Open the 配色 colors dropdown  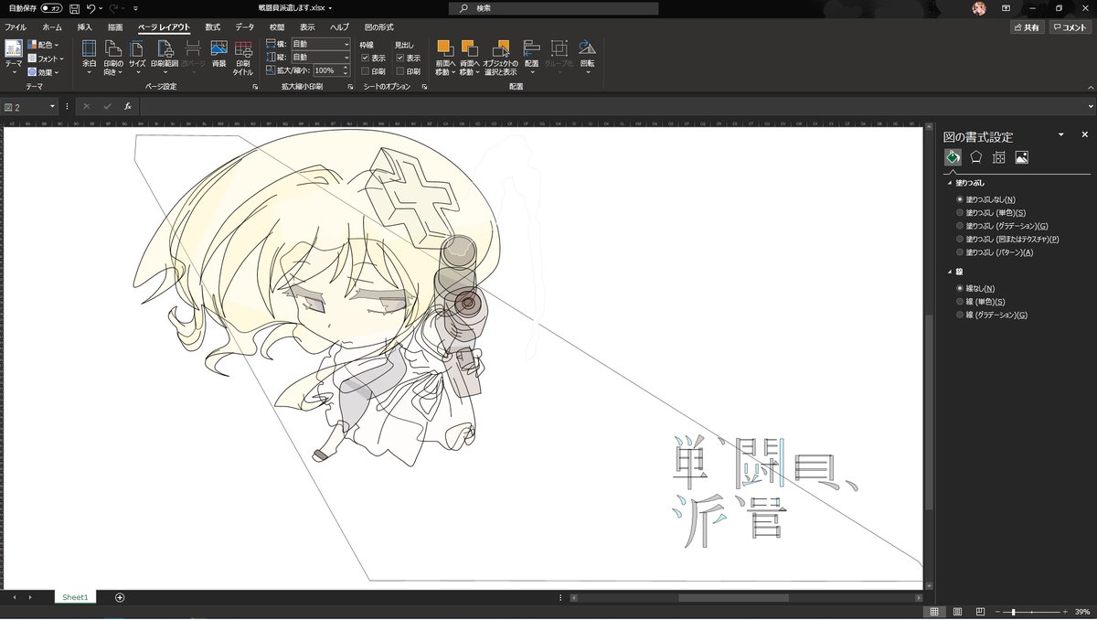(43, 45)
